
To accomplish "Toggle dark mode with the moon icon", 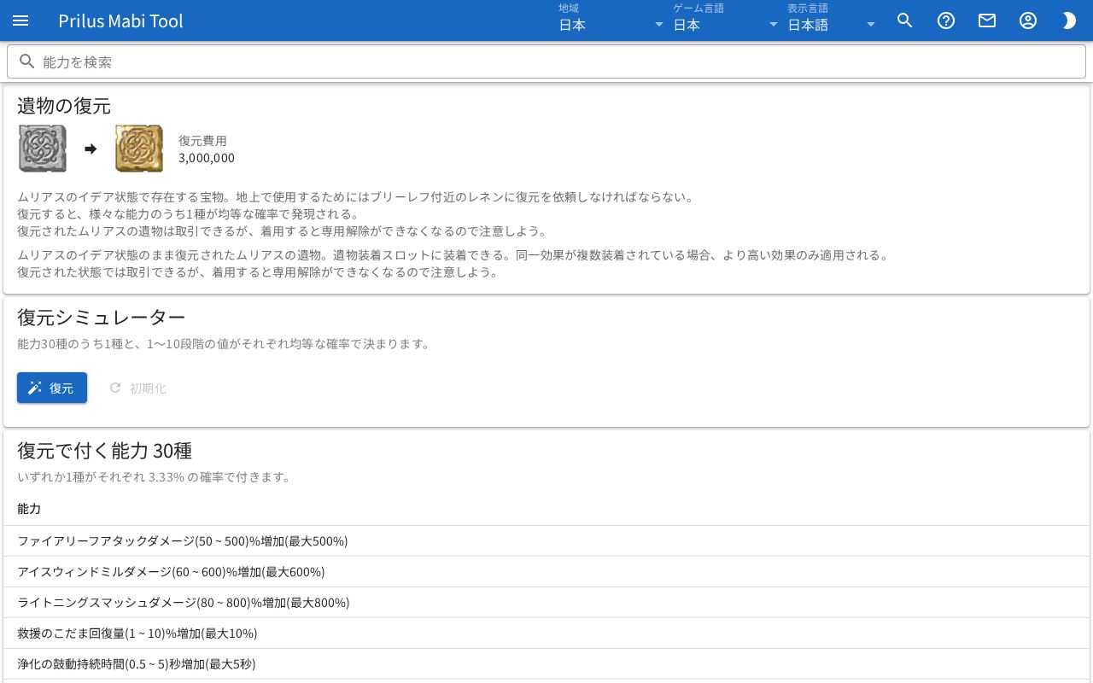I will point(1069,20).
